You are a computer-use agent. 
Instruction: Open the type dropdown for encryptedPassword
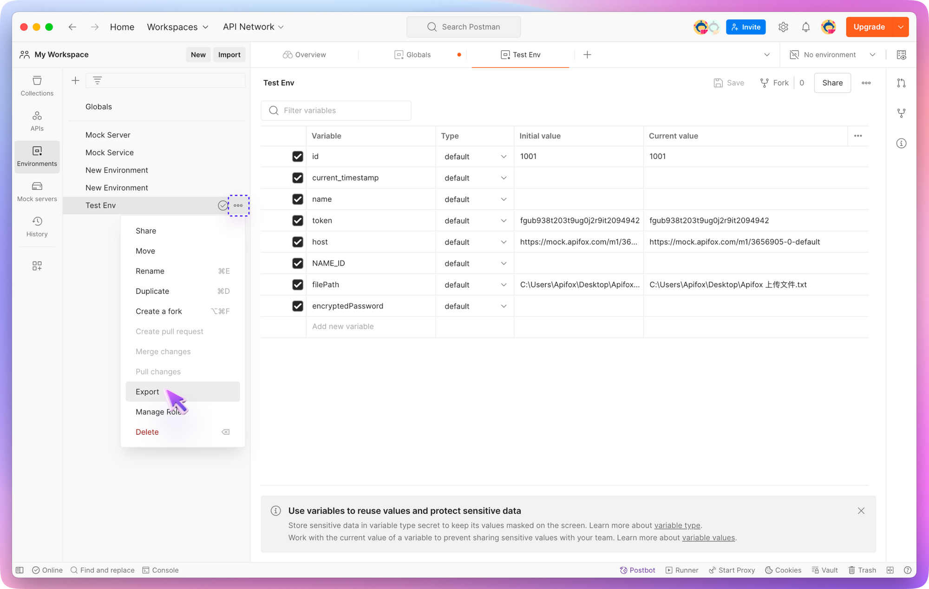click(x=475, y=306)
